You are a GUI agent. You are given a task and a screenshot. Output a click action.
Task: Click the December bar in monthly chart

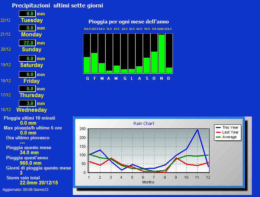click(169, 70)
